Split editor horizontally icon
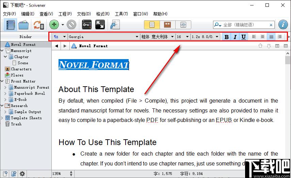 [x=286, y=46]
